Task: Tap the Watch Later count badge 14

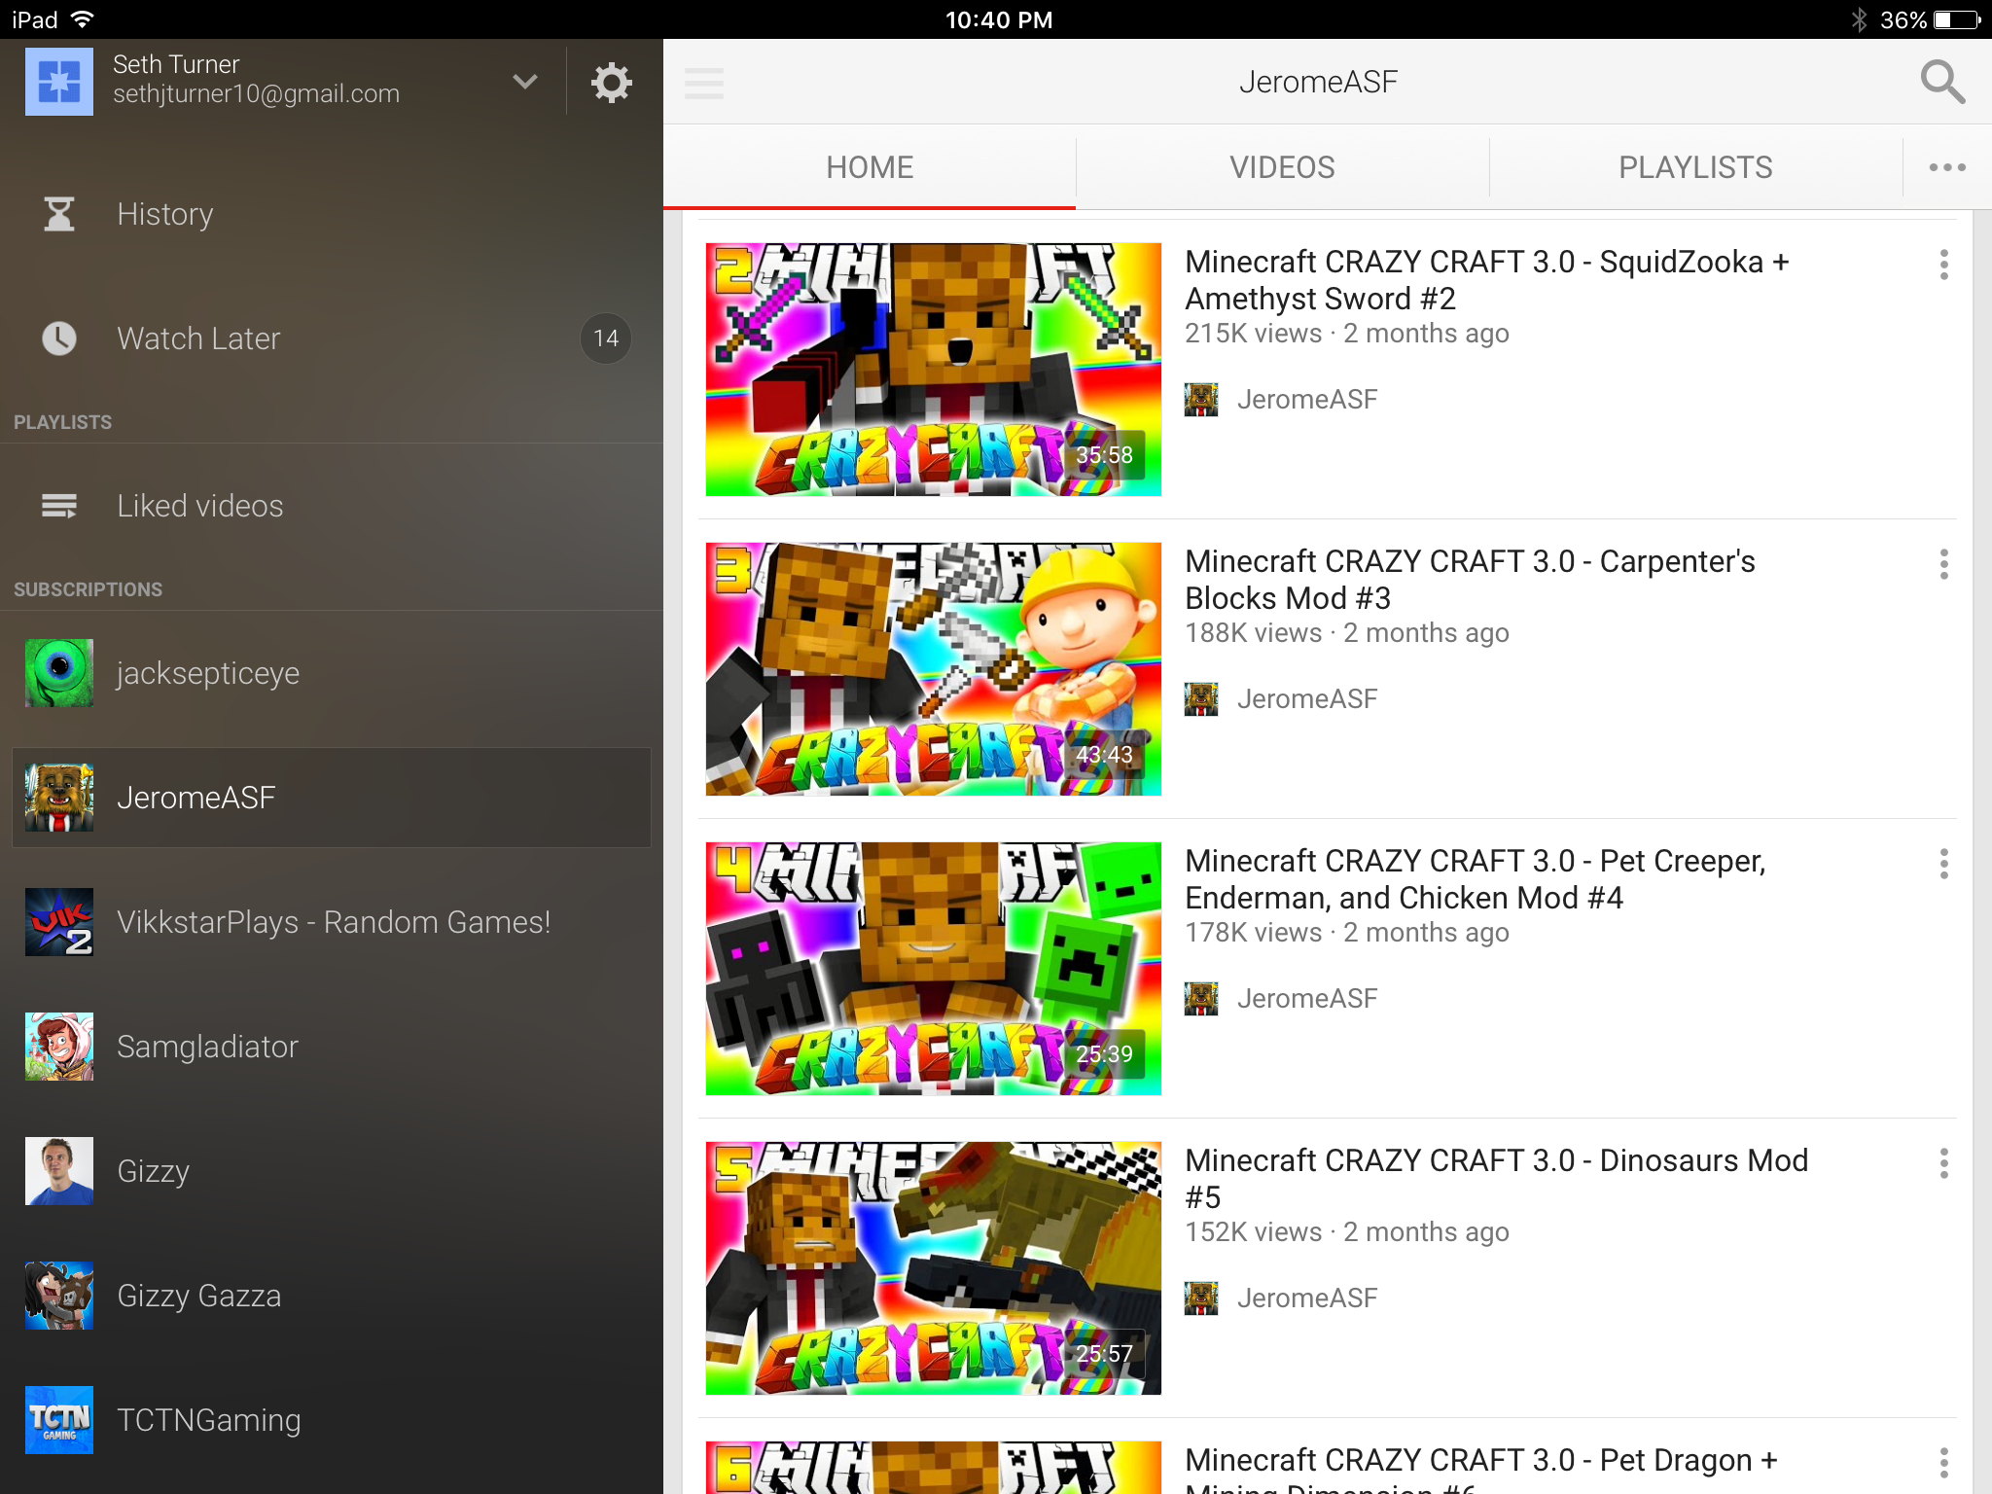Action: [606, 338]
